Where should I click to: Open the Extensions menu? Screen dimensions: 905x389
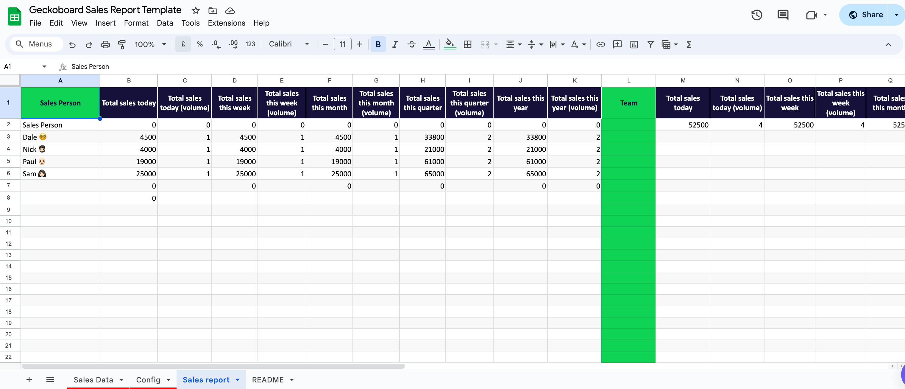(227, 23)
